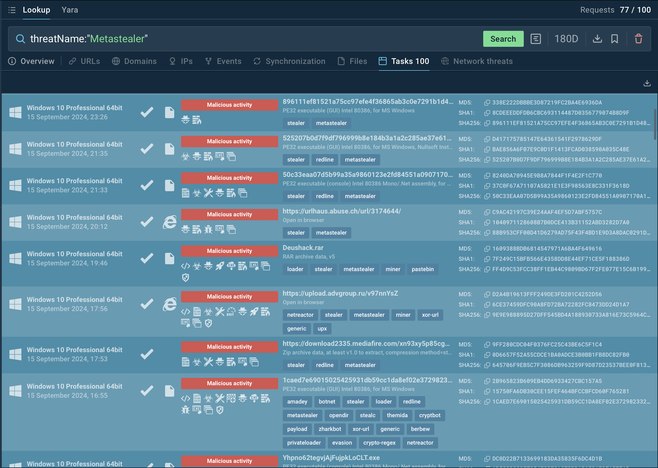Open the Files tab
Viewport: 658px width, 468px height.
352,61
